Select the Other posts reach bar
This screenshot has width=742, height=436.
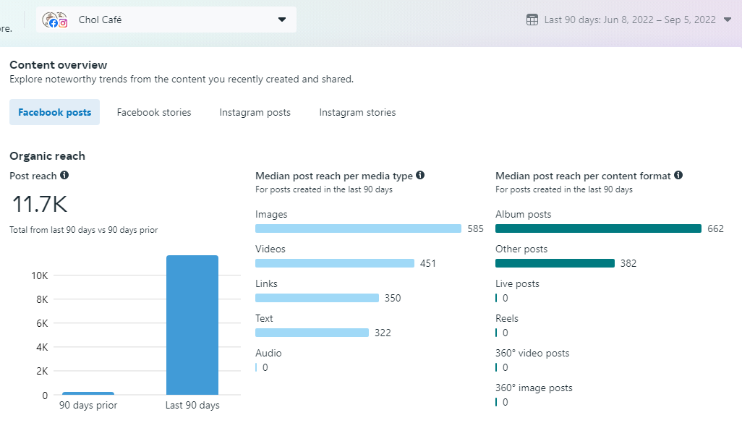coord(555,263)
